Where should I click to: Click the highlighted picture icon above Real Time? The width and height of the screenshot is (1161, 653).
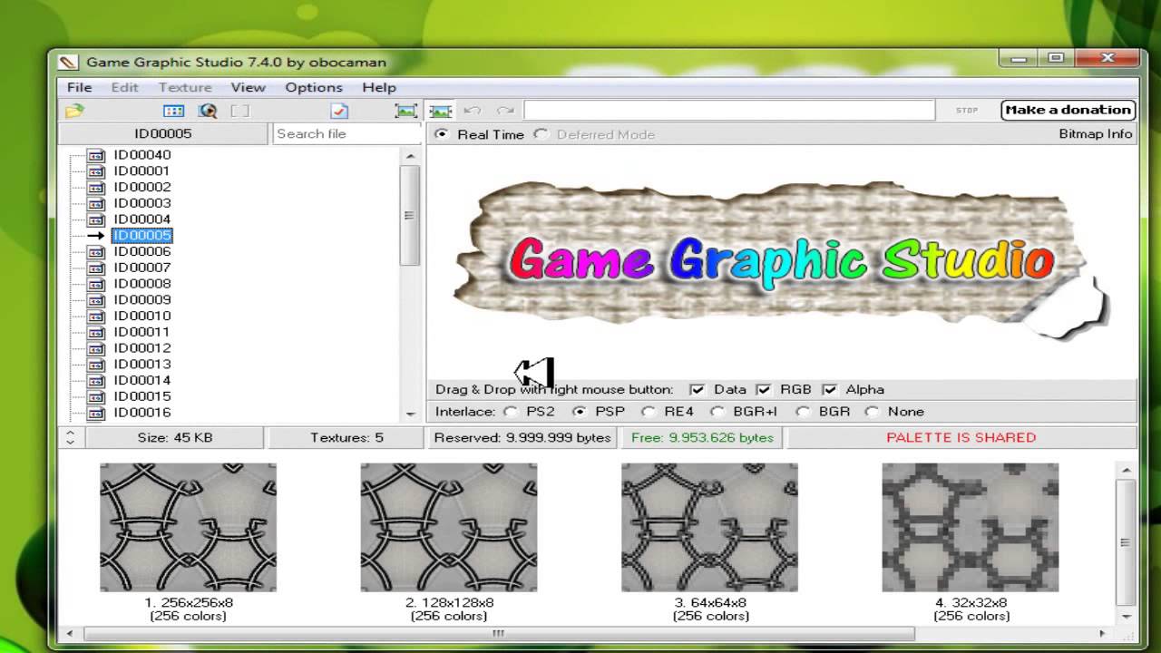pos(441,111)
